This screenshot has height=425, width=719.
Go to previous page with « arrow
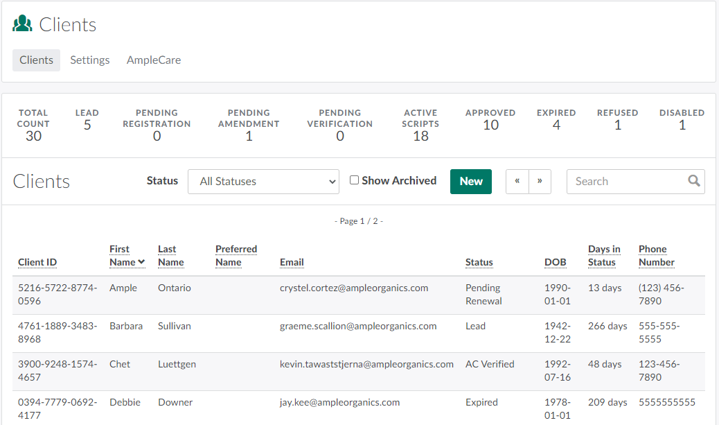point(517,181)
